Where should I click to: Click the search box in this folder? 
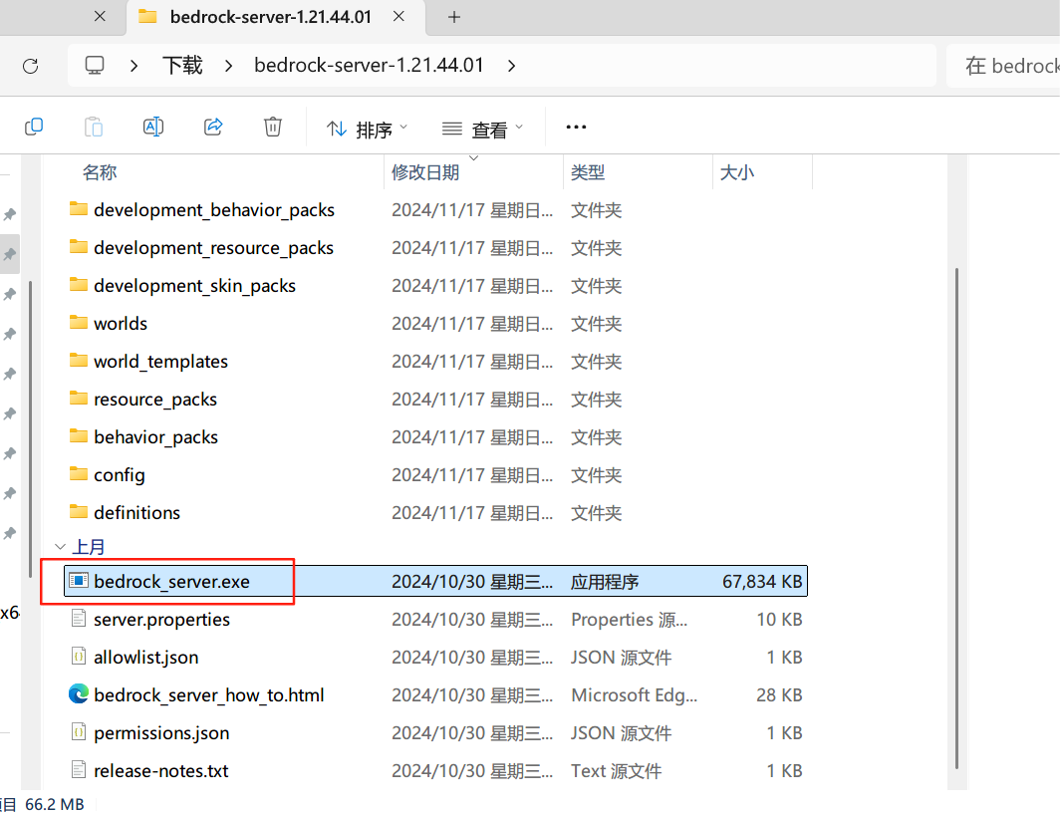tap(1006, 66)
